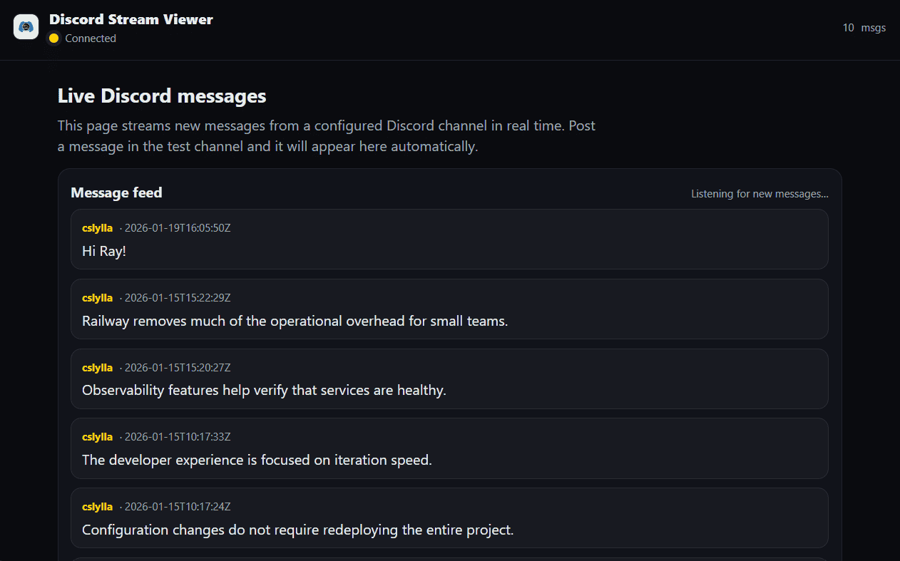Select the Message feed panel header

pyautogui.click(x=116, y=192)
